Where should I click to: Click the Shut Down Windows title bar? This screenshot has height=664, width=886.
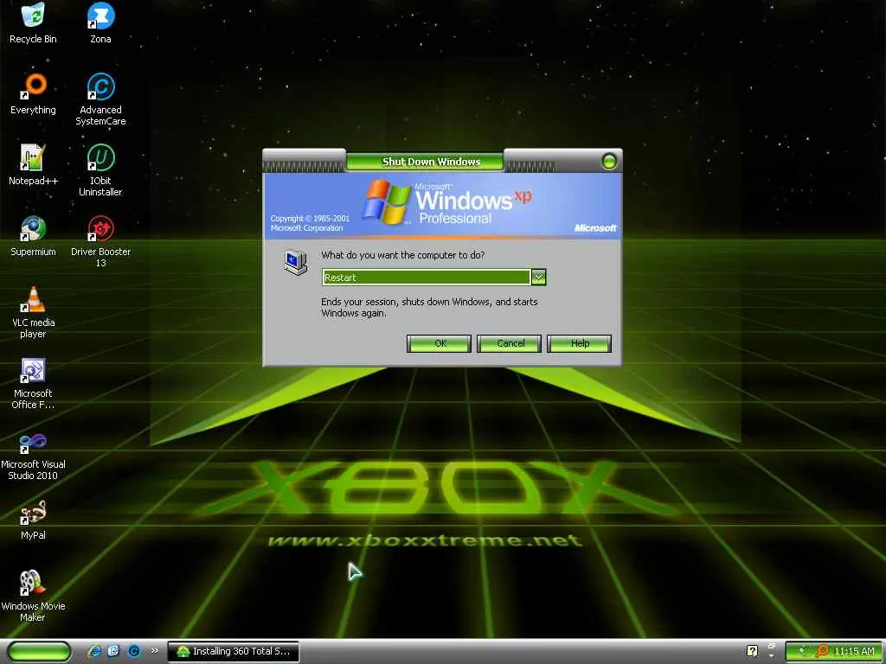tap(432, 162)
